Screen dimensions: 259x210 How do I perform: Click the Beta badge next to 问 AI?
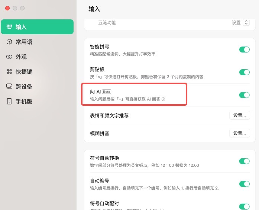pyautogui.click(x=107, y=92)
